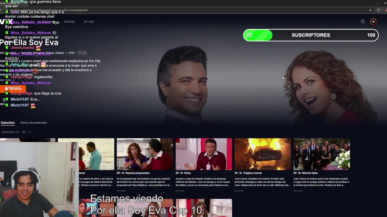Click the EP. 16 description starting 'Juan Carlos se entera'
This screenshot has width=387, height=217.
point(321,182)
